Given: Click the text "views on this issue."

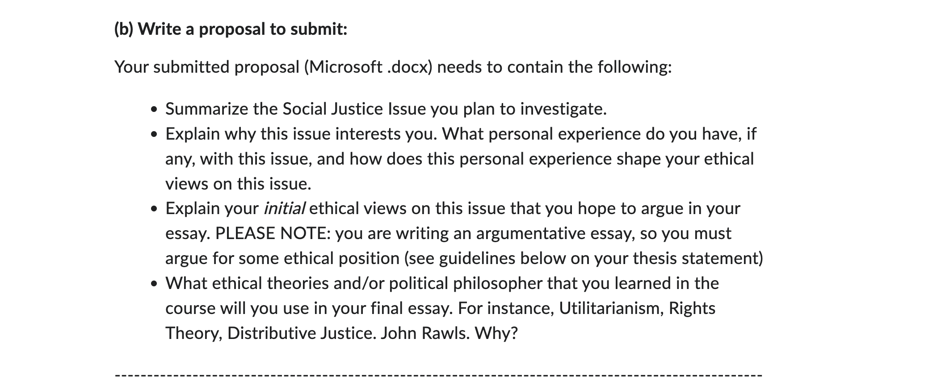Looking at the screenshot, I should pyautogui.click(x=238, y=184).
